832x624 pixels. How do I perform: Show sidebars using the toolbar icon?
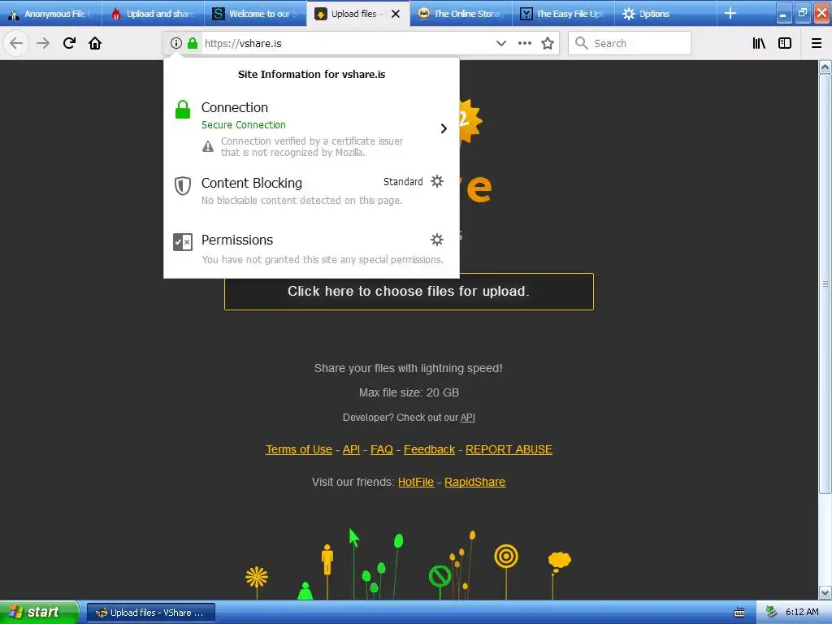[x=785, y=43]
